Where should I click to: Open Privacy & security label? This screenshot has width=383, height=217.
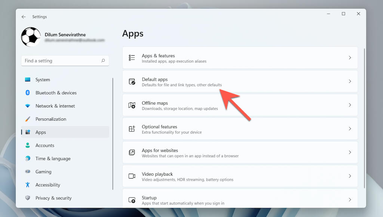tap(53, 198)
